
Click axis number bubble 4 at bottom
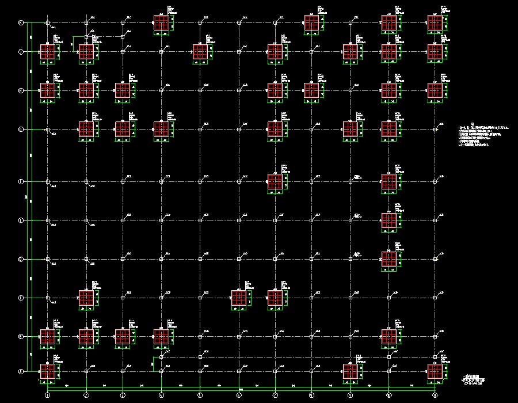[161, 396]
